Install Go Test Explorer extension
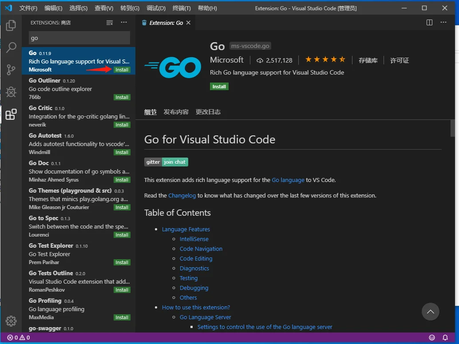Screen dimensions: 459x344 [122, 262]
